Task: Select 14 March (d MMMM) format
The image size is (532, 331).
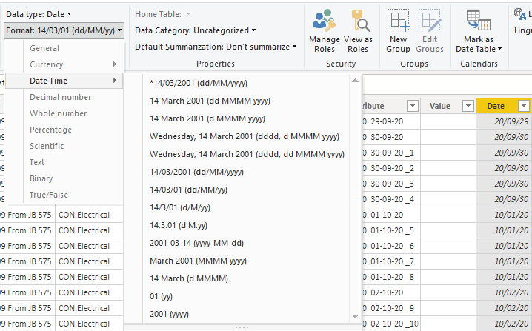Action: click(x=237, y=278)
